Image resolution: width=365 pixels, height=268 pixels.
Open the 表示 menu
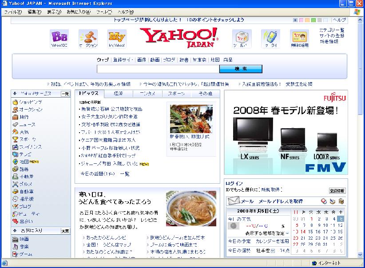[x=54, y=12]
